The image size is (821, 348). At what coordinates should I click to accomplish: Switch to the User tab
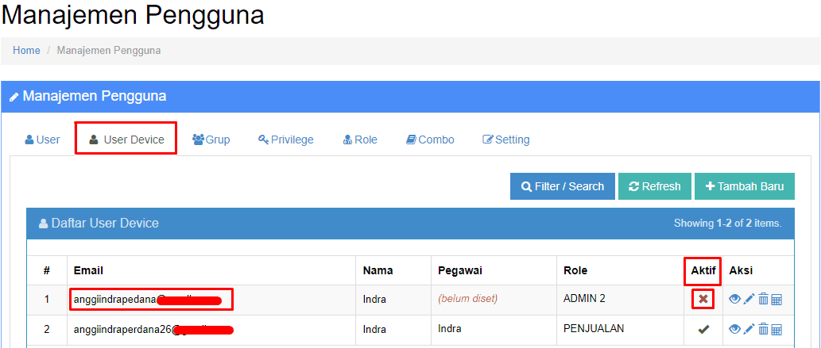point(42,140)
